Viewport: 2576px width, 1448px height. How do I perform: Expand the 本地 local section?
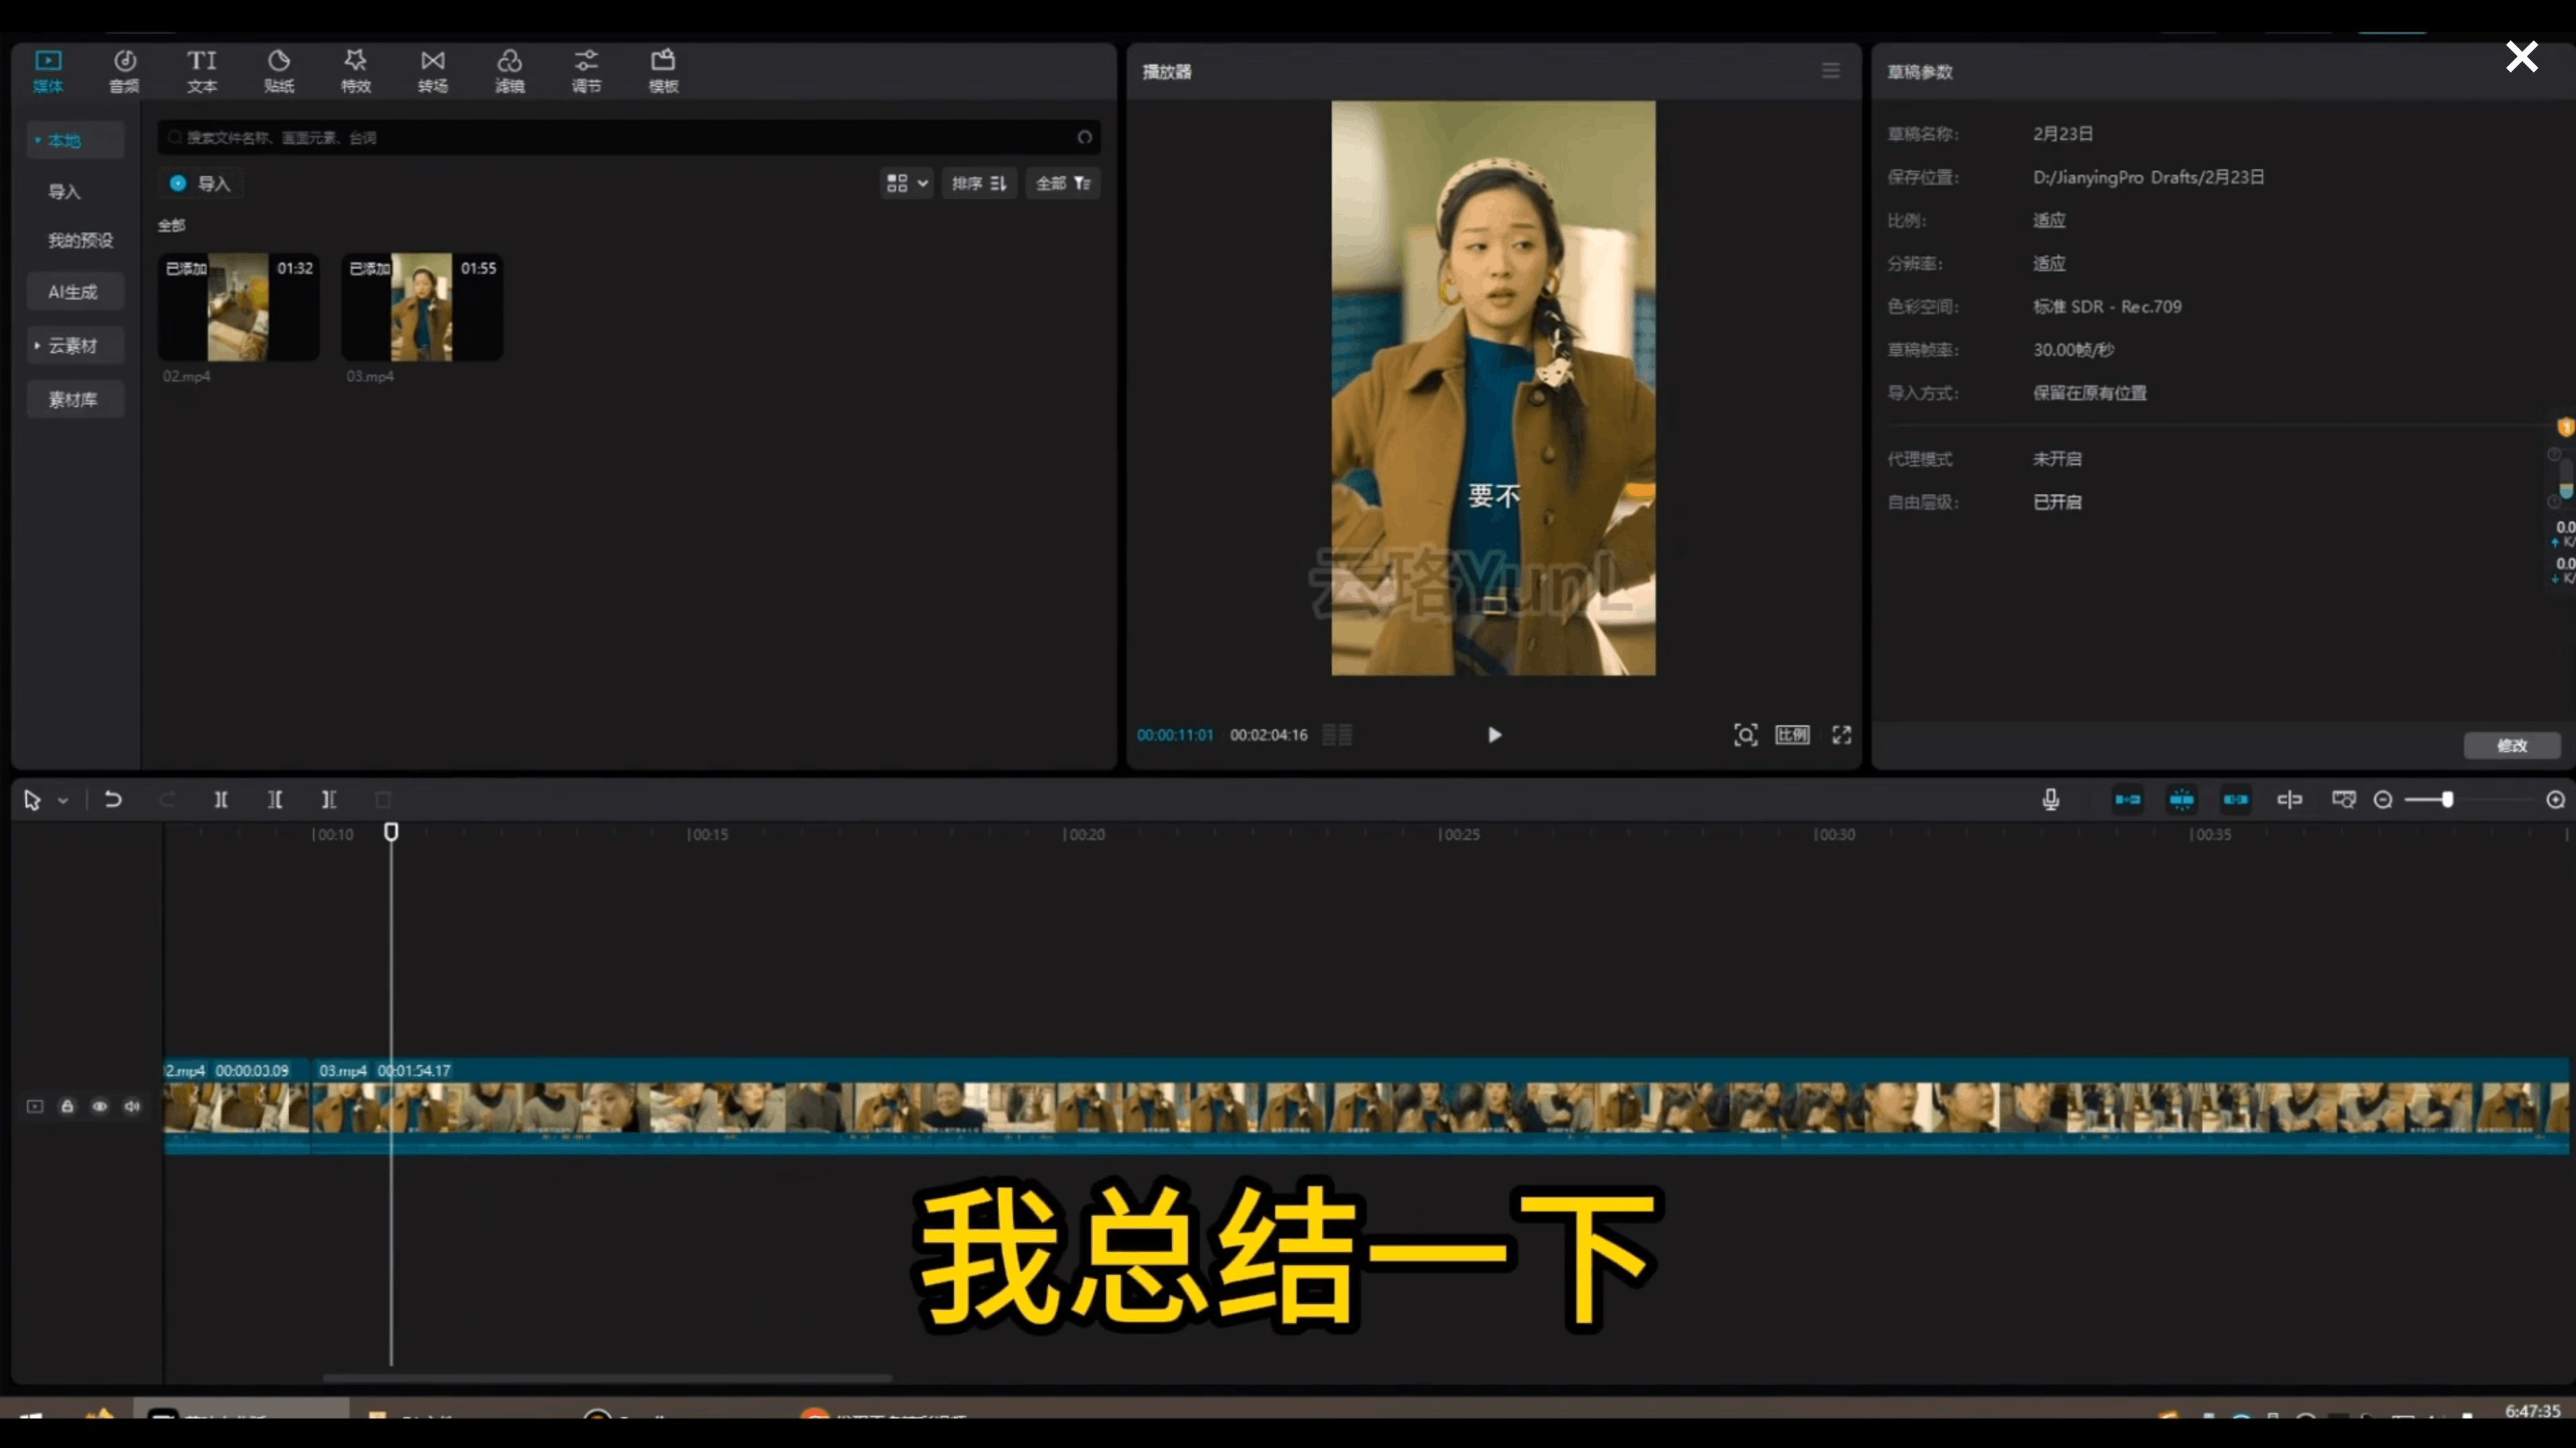tap(75, 140)
